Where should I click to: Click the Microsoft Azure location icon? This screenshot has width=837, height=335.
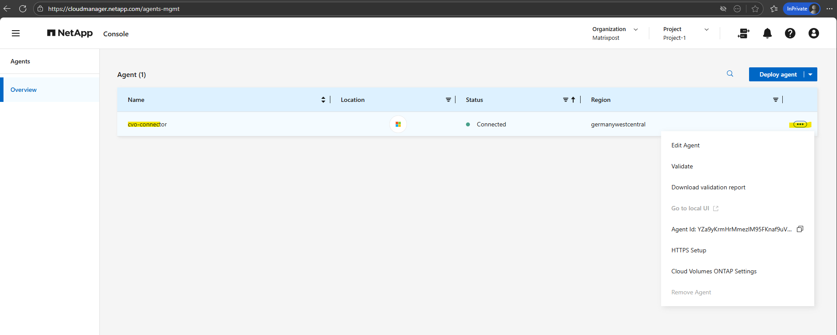pyautogui.click(x=398, y=124)
